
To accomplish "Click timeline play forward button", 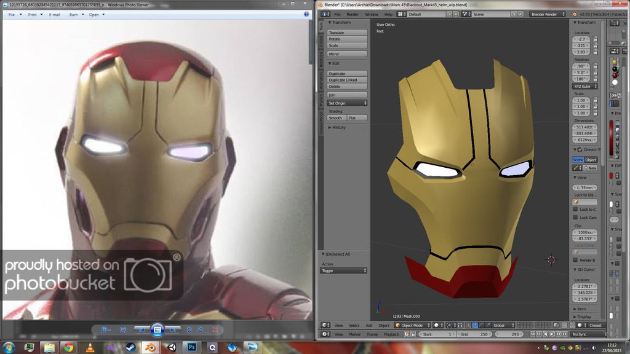I will pos(552,334).
